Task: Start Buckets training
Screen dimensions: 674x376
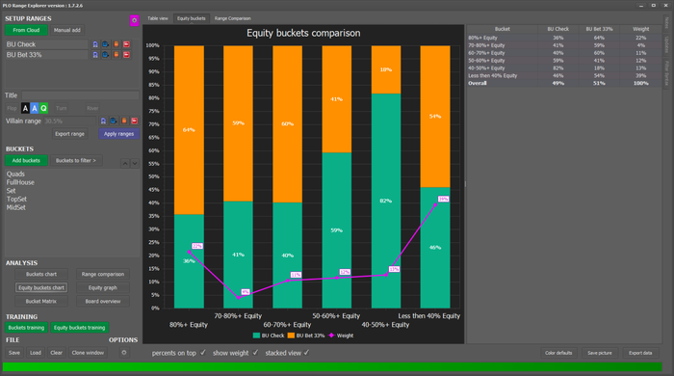Action: [x=26, y=328]
